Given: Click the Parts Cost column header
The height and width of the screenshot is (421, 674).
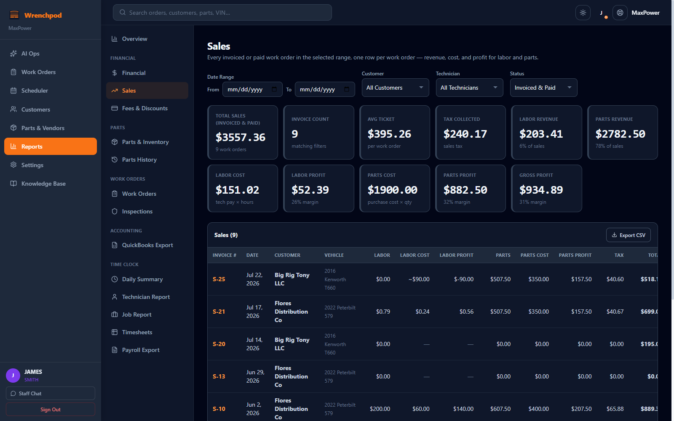Looking at the screenshot, I should [x=535, y=255].
